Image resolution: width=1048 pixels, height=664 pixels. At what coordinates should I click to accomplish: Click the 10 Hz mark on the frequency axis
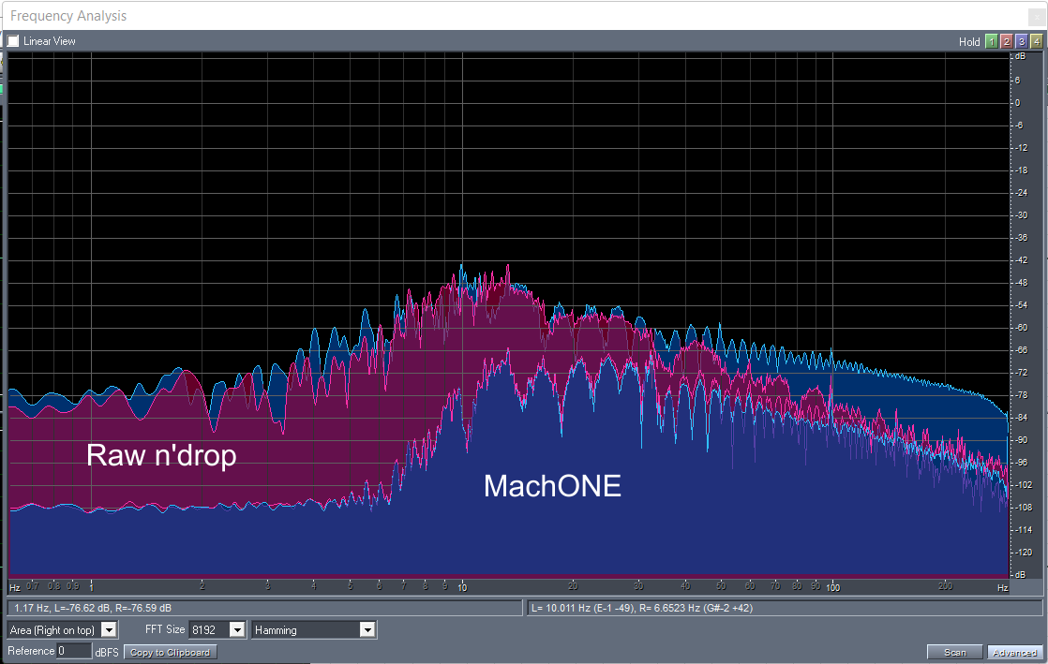(x=462, y=587)
